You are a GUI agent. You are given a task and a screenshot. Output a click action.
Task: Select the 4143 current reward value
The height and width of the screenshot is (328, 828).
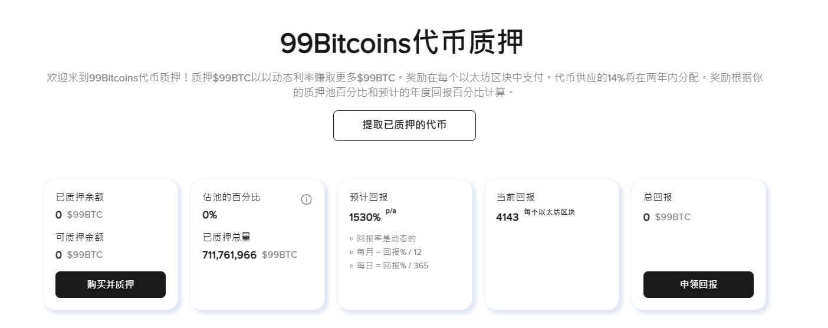coord(507,217)
